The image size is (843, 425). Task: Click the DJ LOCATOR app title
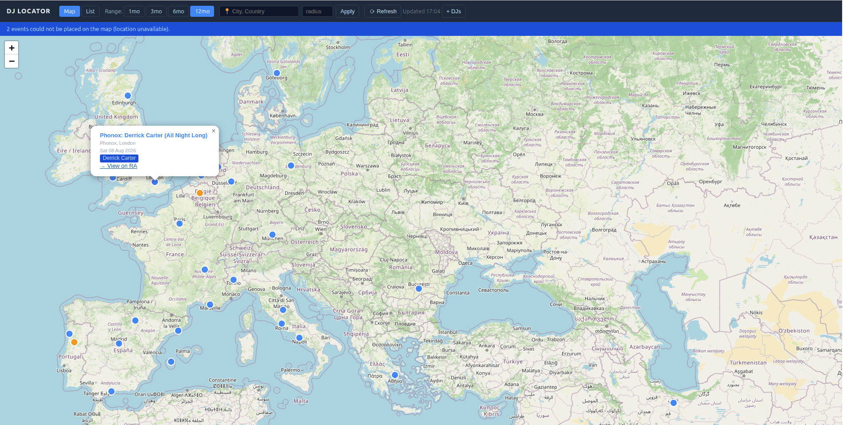28,11
